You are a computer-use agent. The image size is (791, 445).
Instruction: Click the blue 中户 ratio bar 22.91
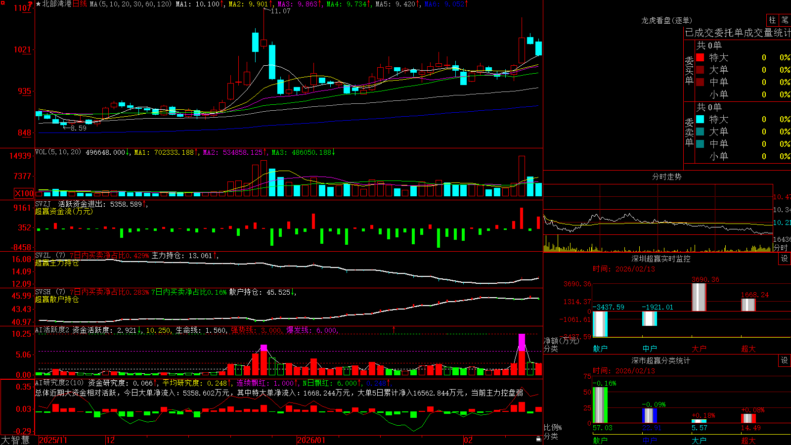point(649,416)
